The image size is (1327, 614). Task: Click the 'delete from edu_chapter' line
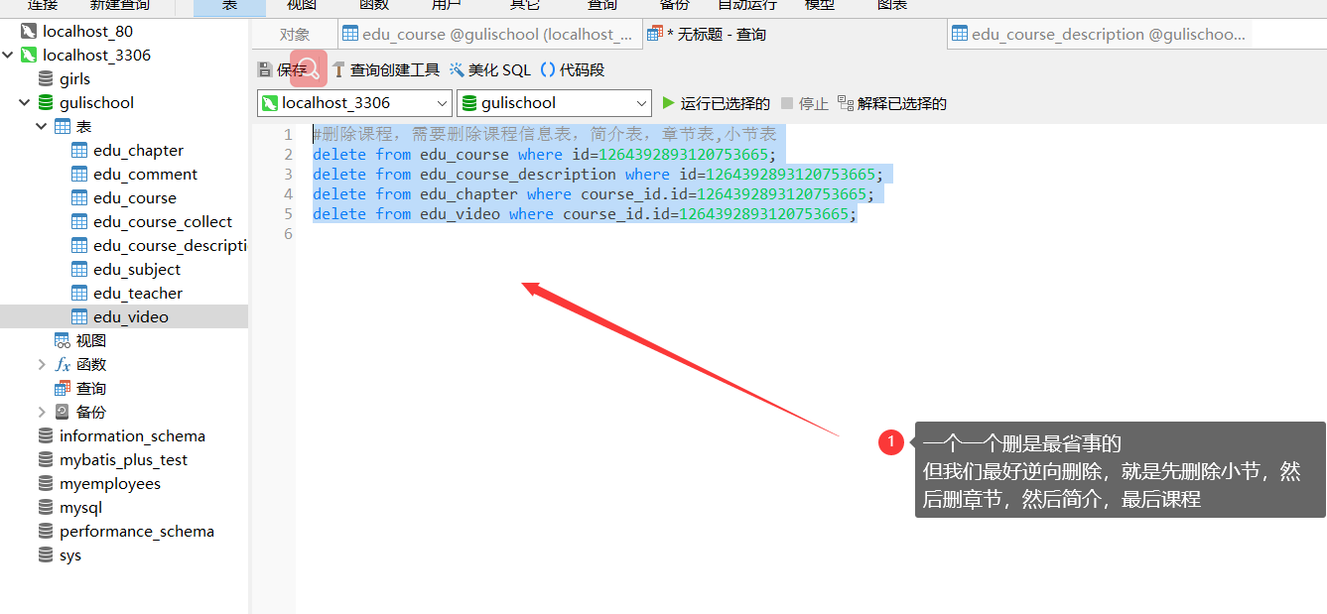point(594,194)
